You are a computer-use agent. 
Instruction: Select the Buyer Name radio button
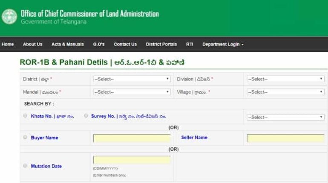[x=25, y=137]
